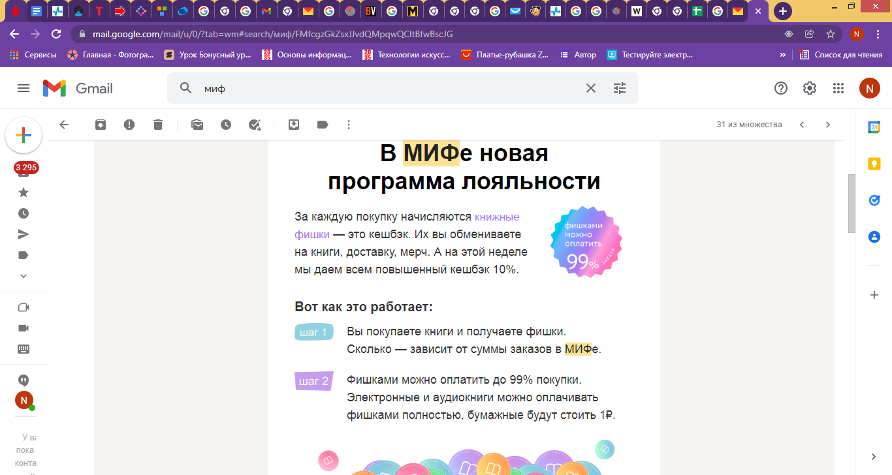This screenshot has width=892, height=475.
Task: Open Google Keep side panel
Action: click(x=874, y=164)
